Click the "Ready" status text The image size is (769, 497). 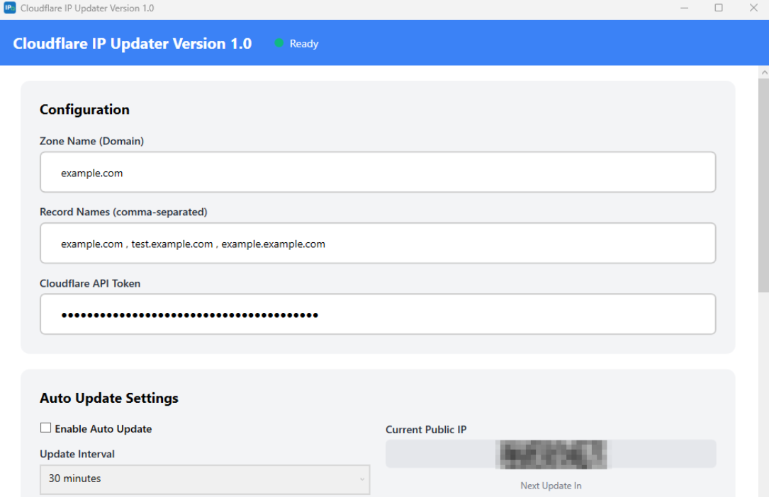(x=304, y=44)
